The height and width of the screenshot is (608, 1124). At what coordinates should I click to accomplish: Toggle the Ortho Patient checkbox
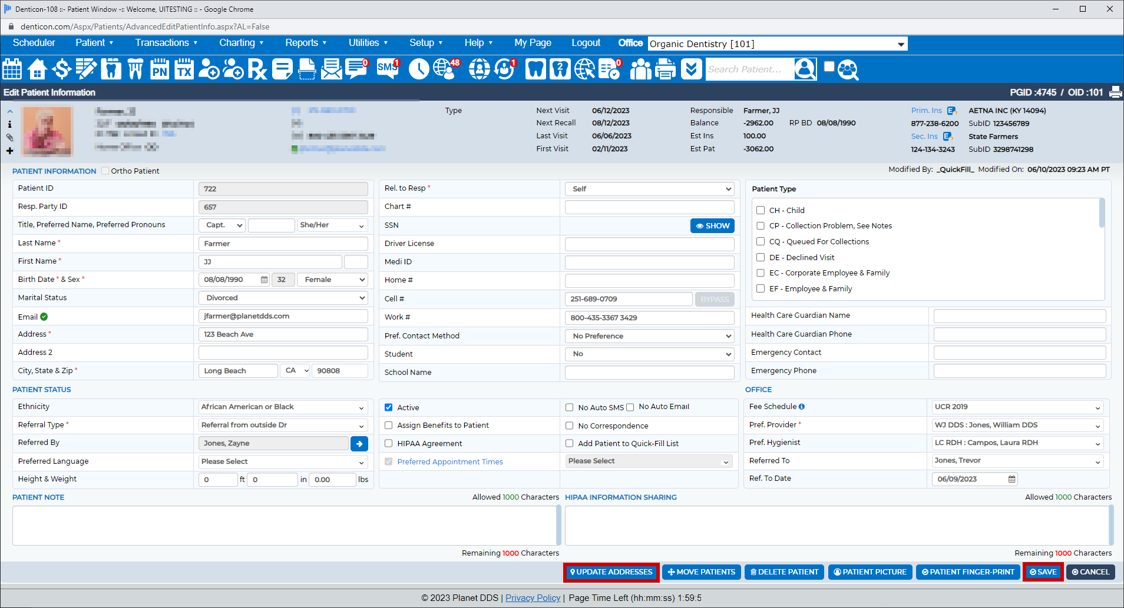[x=105, y=171]
